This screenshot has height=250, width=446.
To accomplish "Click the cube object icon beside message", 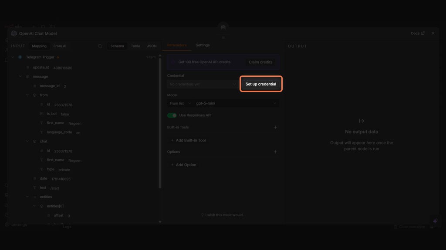I will 27,76.
